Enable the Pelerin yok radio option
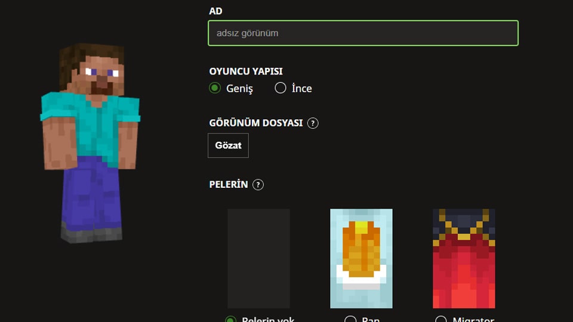 point(231,320)
